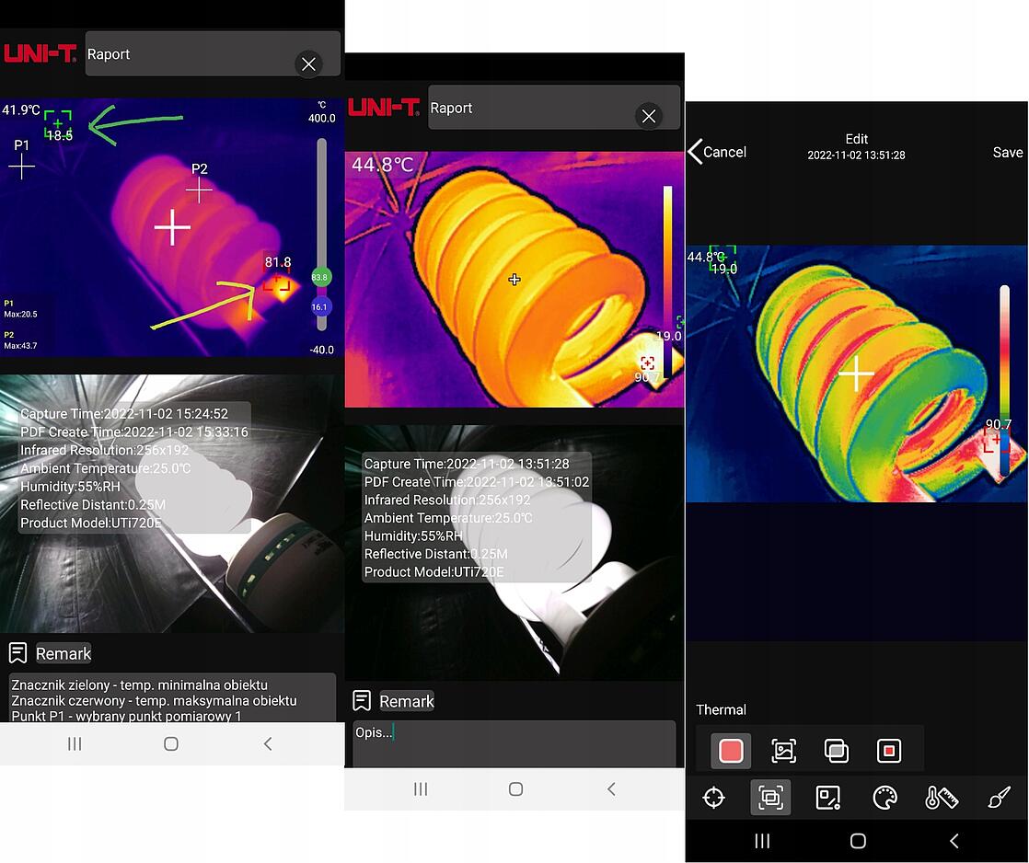
Task: Grab the blue 16.1 temperature scale handle
Action: click(x=319, y=306)
